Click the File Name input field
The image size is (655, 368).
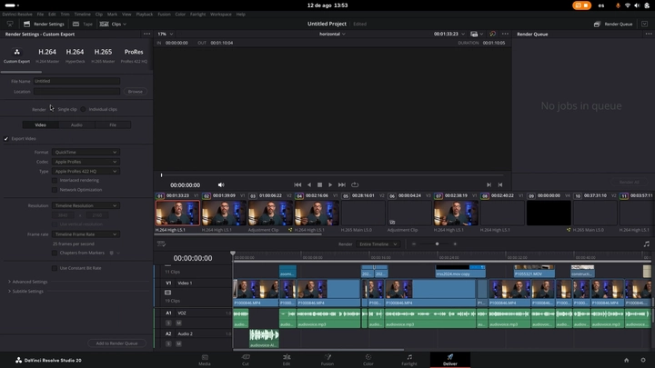[76, 81]
